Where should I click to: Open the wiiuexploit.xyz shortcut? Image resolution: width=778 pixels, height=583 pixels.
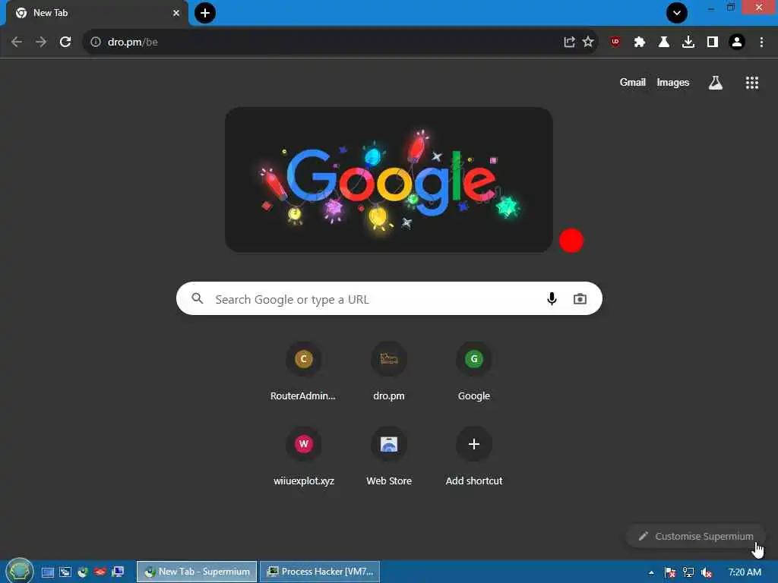coord(304,457)
